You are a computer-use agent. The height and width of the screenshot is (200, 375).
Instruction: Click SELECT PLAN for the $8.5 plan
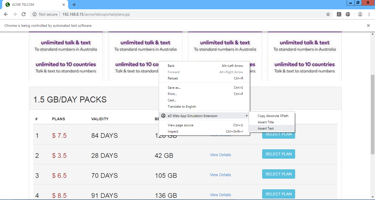[279, 194]
